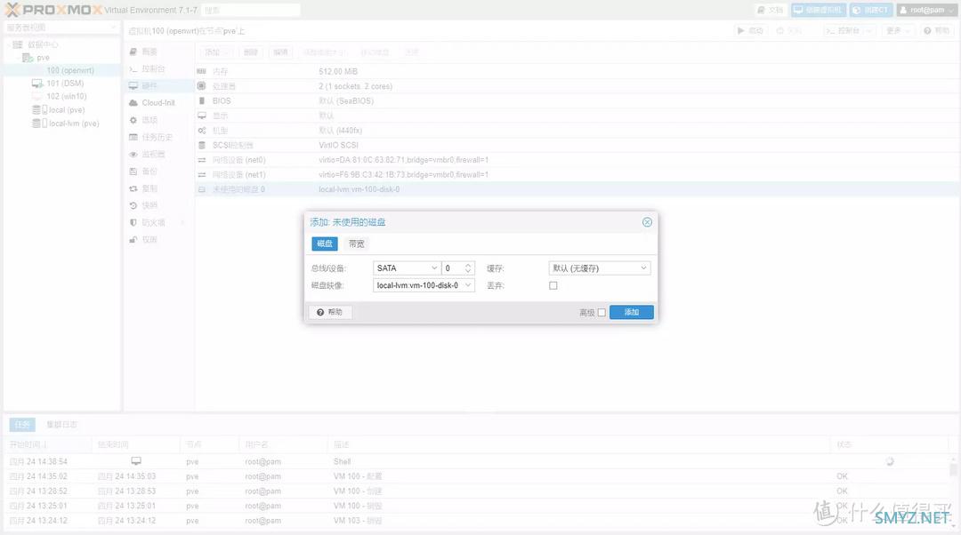Select VM 100 (openwrt) in tree

coord(64,70)
